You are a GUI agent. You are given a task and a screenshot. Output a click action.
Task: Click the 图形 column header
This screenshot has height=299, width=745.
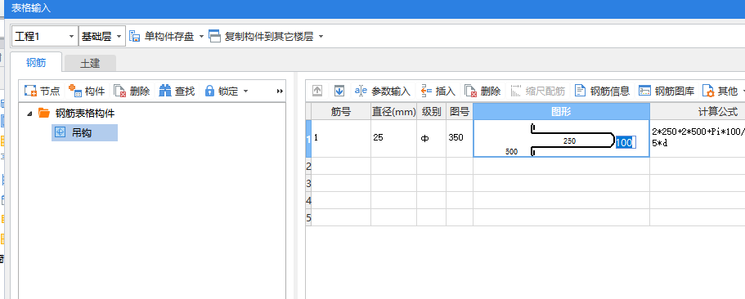(x=561, y=112)
